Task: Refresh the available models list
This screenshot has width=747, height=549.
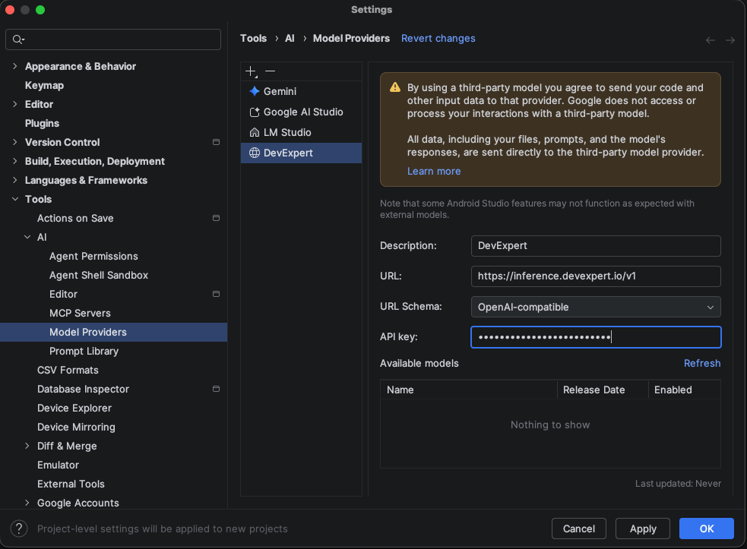Action: tap(701, 363)
